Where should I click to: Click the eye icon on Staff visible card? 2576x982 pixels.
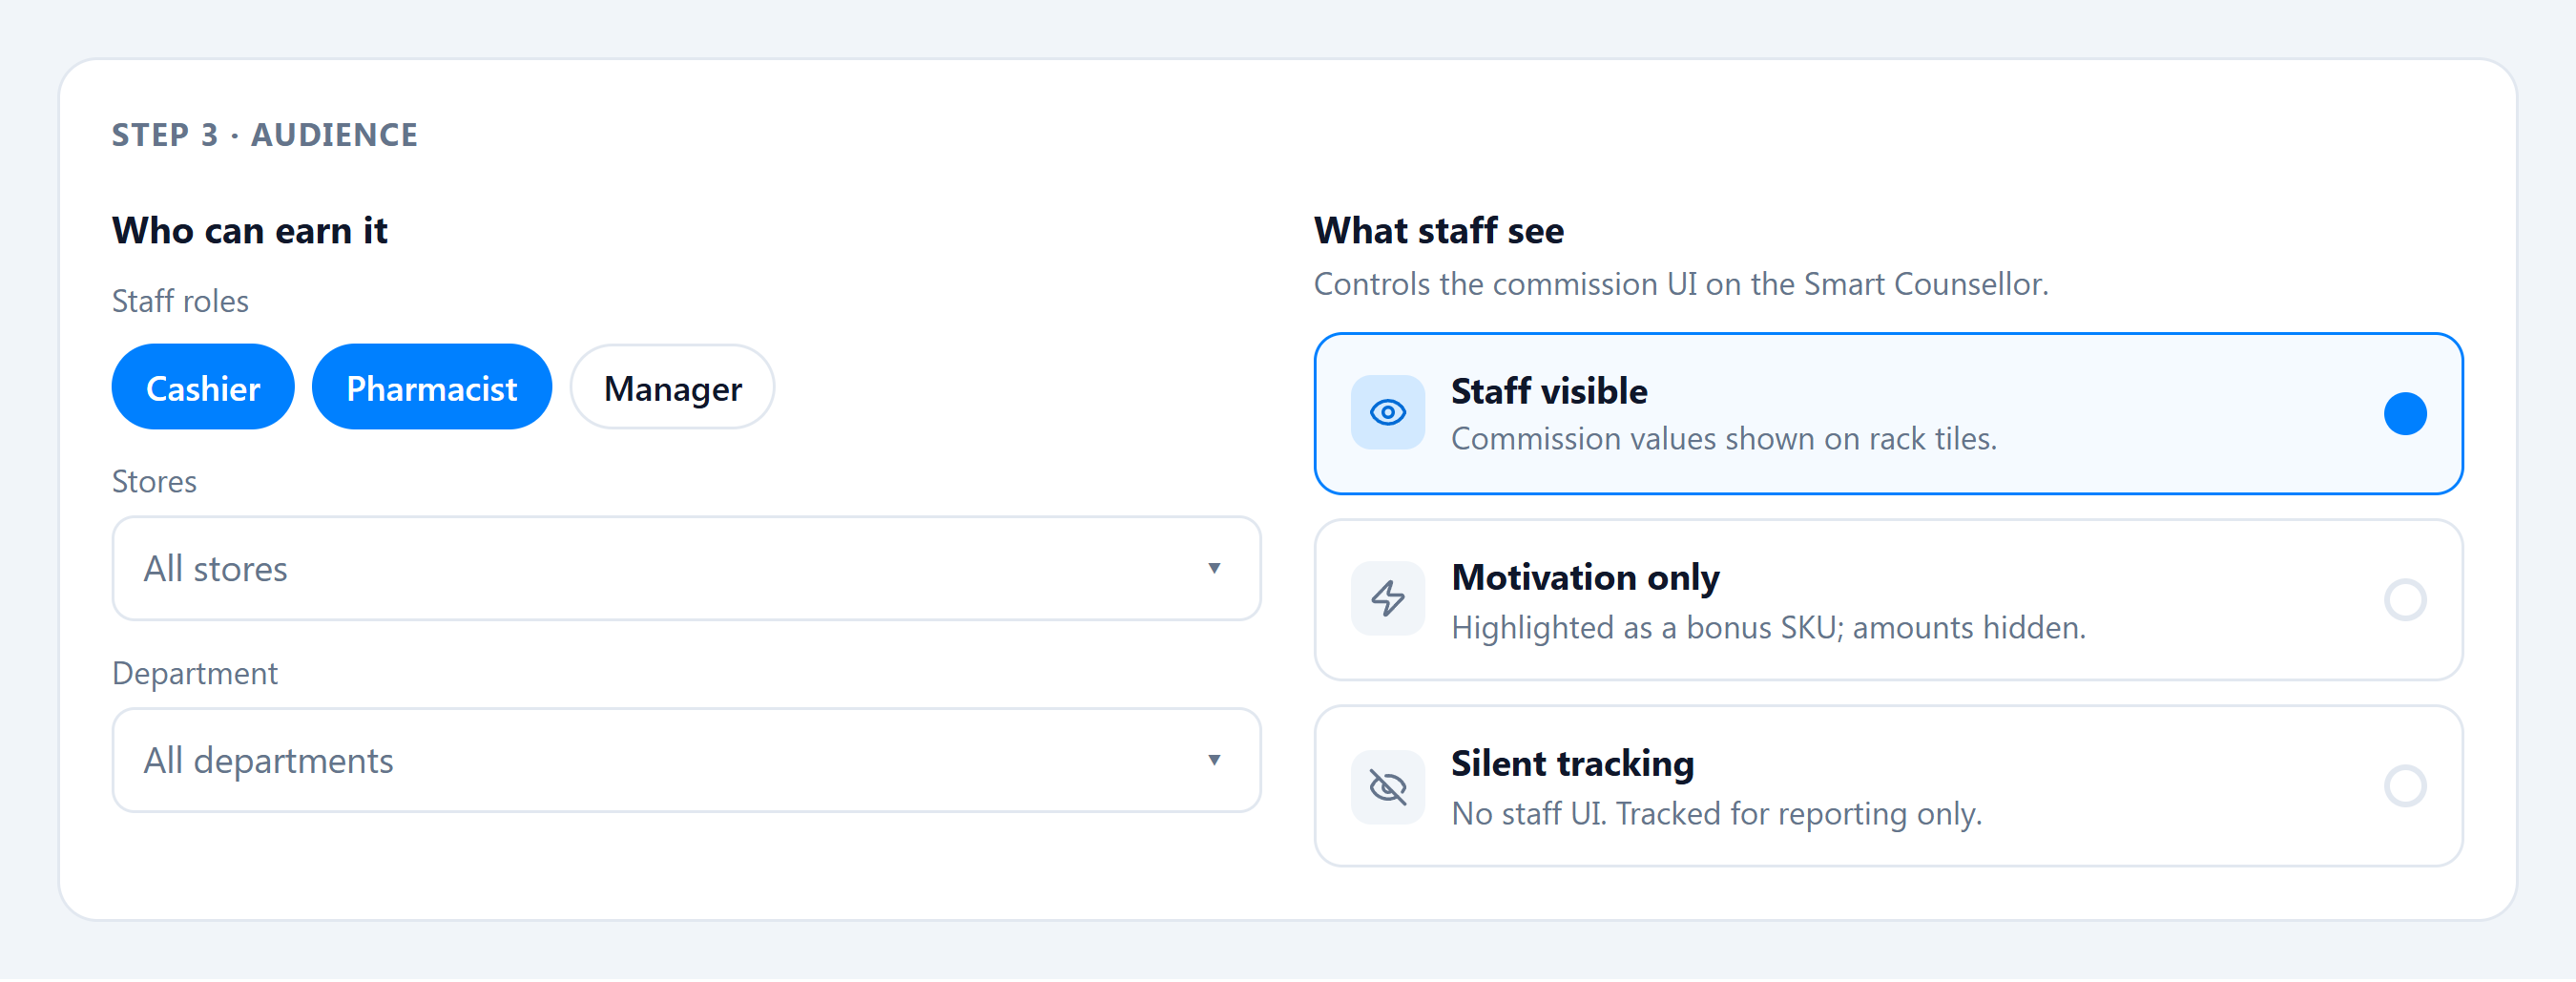pyautogui.click(x=1387, y=412)
